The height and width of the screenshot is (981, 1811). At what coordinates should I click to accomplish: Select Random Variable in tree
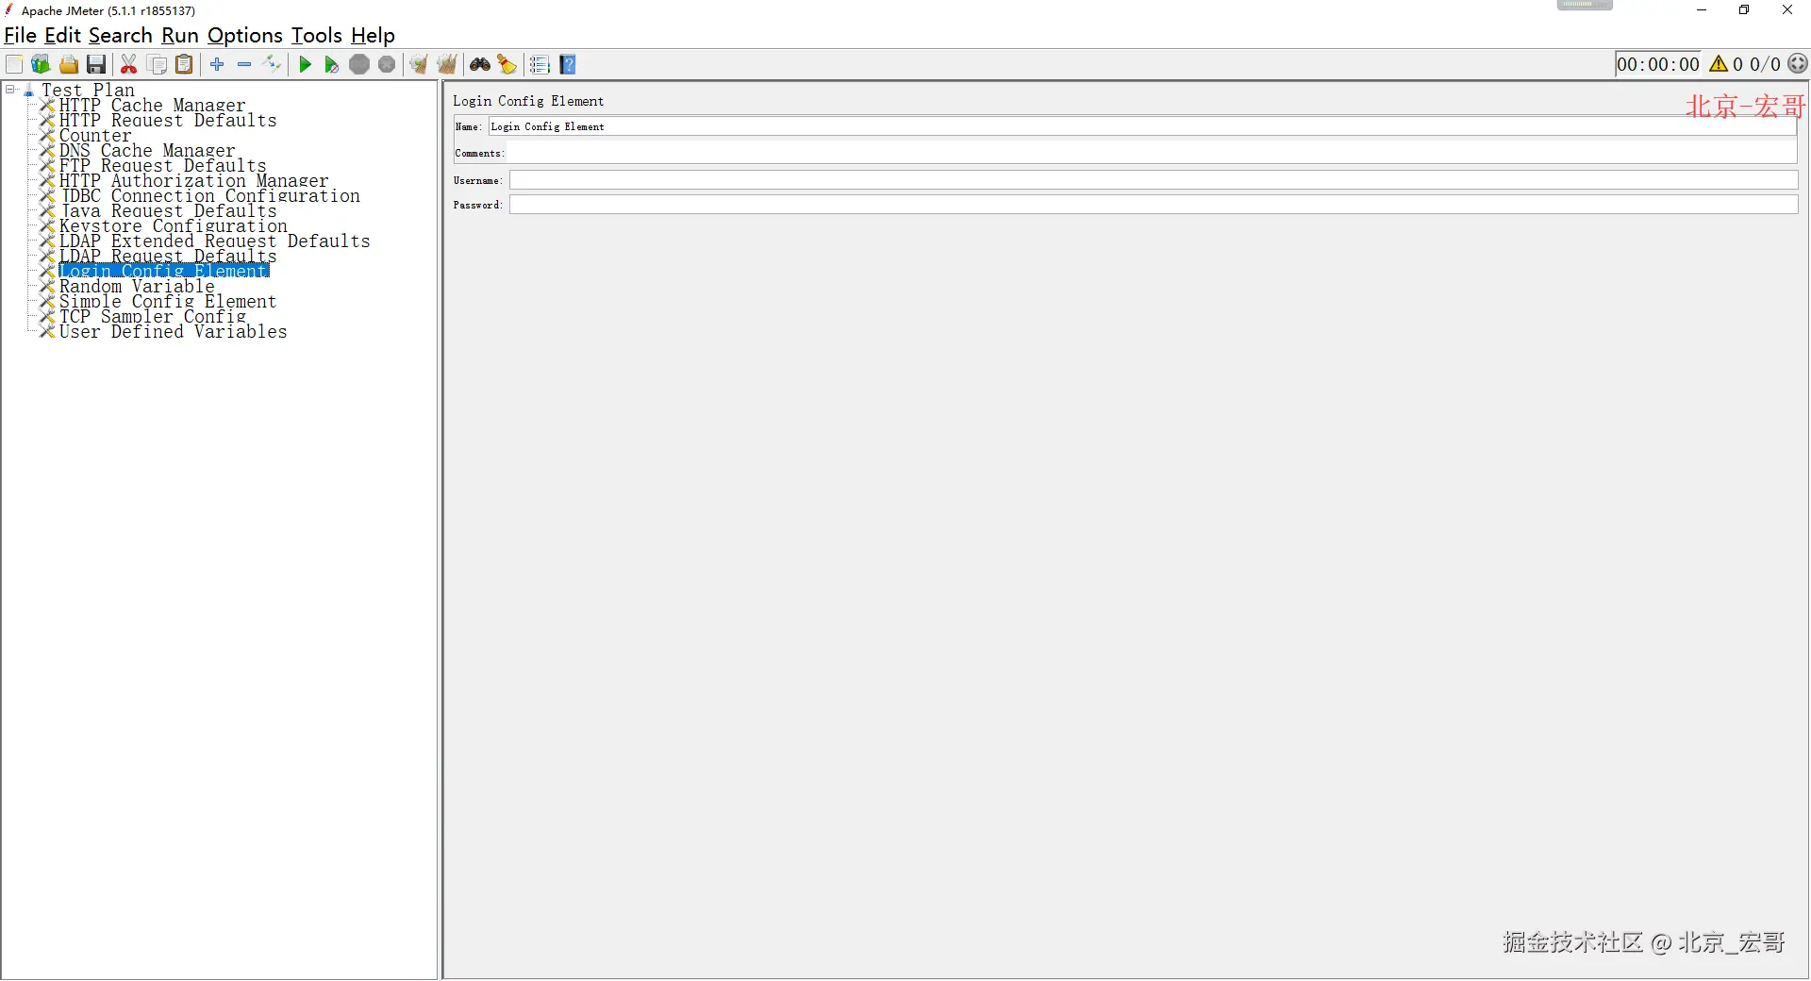[137, 286]
